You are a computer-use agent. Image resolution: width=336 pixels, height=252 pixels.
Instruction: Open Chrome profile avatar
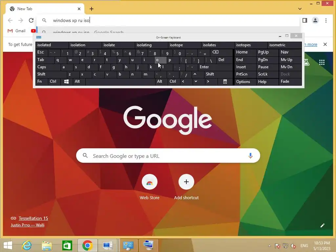315,20
